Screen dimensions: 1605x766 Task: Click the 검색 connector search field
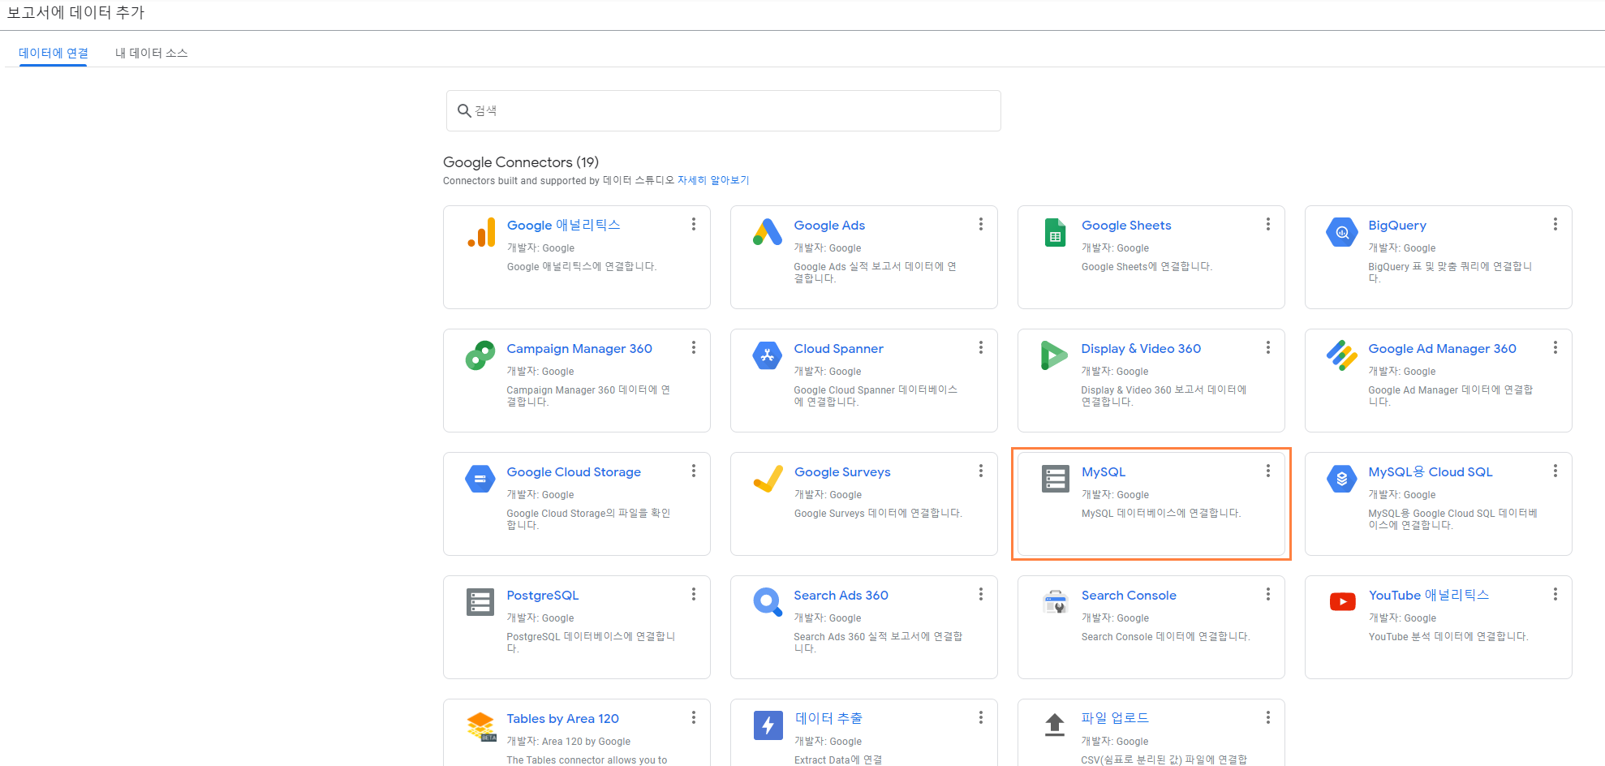pos(724,110)
